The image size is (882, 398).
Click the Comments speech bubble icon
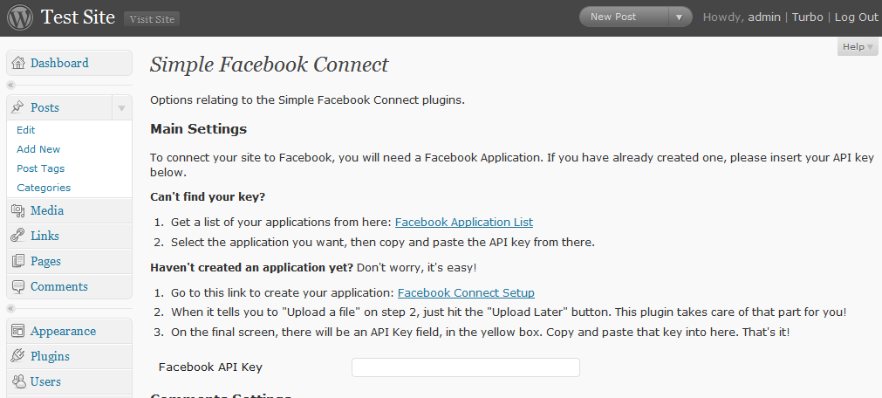point(18,286)
